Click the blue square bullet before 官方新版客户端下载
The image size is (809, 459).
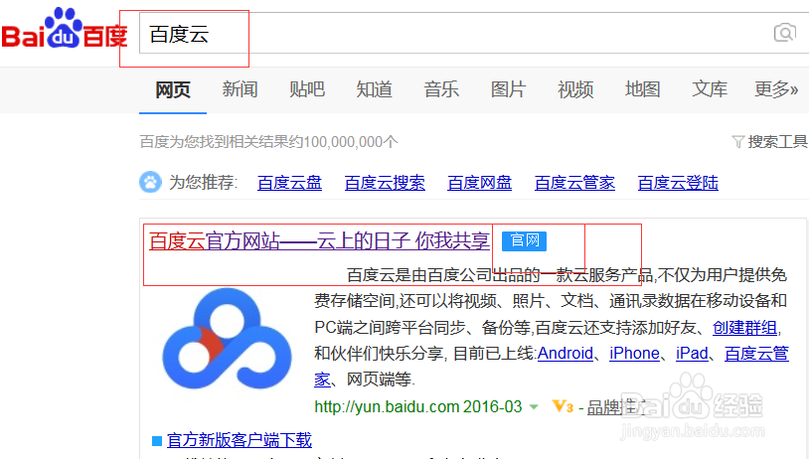157,441
